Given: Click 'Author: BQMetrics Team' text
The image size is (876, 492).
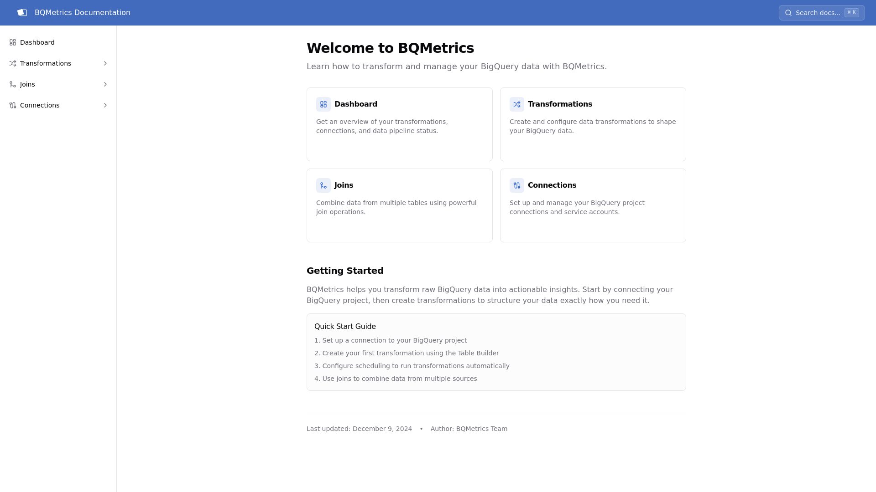Looking at the screenshot, I should [x=469, y=429].
